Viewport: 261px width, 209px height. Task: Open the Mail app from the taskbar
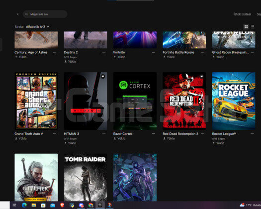pos(53,205)
